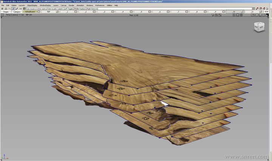The image size is (272, 161).
Task: Open the Preferences menu
Action: click(x=100, y=5)
